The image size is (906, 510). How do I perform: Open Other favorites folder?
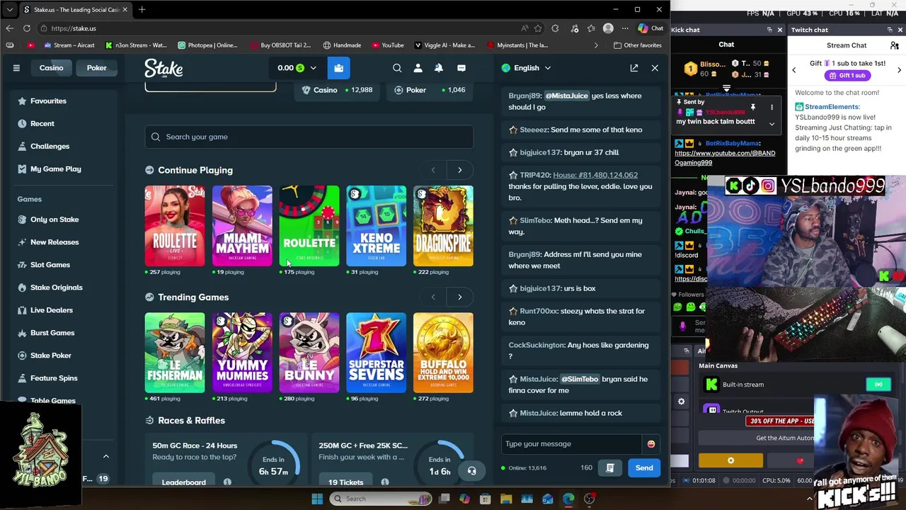tap(638, 45)
